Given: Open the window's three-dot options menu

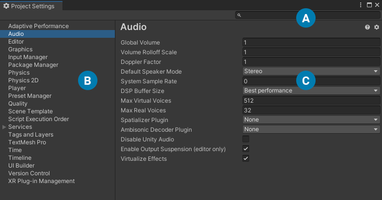Looking at the screenshot, I should point(361,5).
